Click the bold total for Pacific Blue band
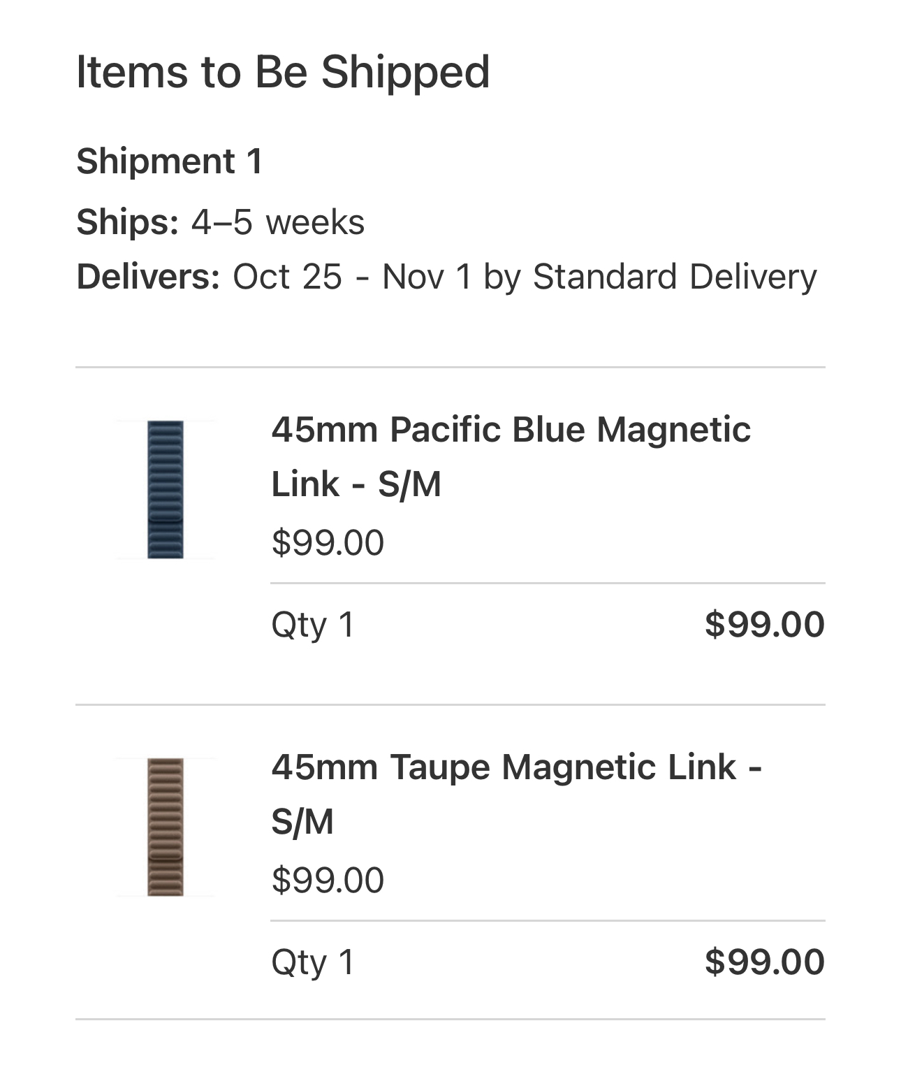Image resolution: width=901 pixels, height=1065 pixels. (764, 624)
